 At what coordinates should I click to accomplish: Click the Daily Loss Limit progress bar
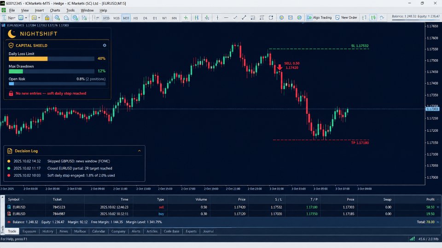[x=52, y=59]
